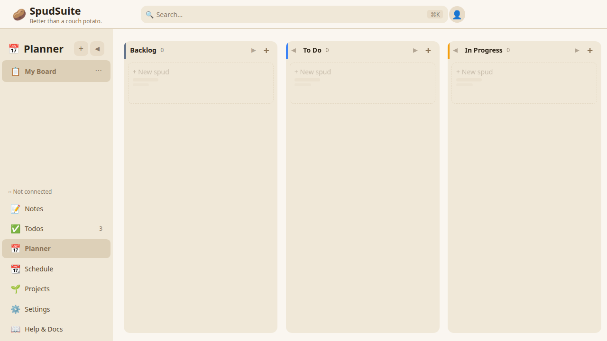Add a spud with Backlog plus icon

pyautogui.click(x=267, y=51)
